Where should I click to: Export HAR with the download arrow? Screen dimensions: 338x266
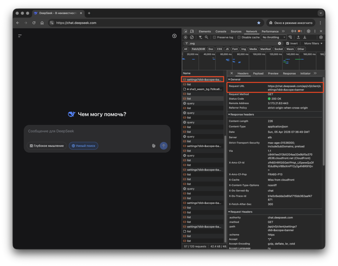pyautogui.click(x=305, y=38)
